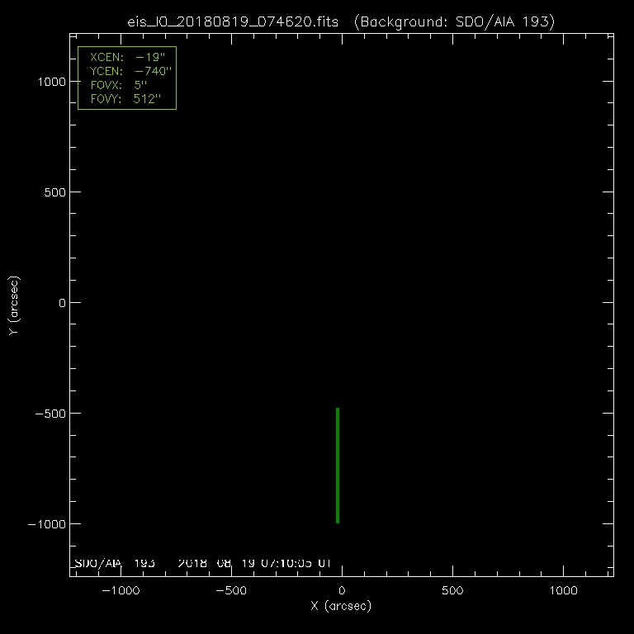634x634 pixels.
Task: Click the "X (arcsec)" axis label
Action: [x=341, y=607]
